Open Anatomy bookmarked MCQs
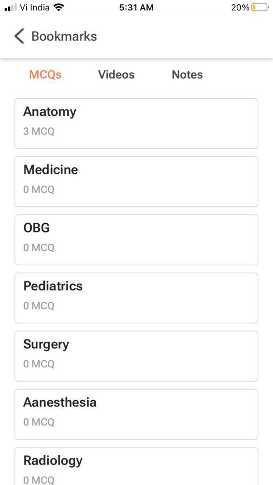This screenshot has height=485, width=273. click(136, 124)
